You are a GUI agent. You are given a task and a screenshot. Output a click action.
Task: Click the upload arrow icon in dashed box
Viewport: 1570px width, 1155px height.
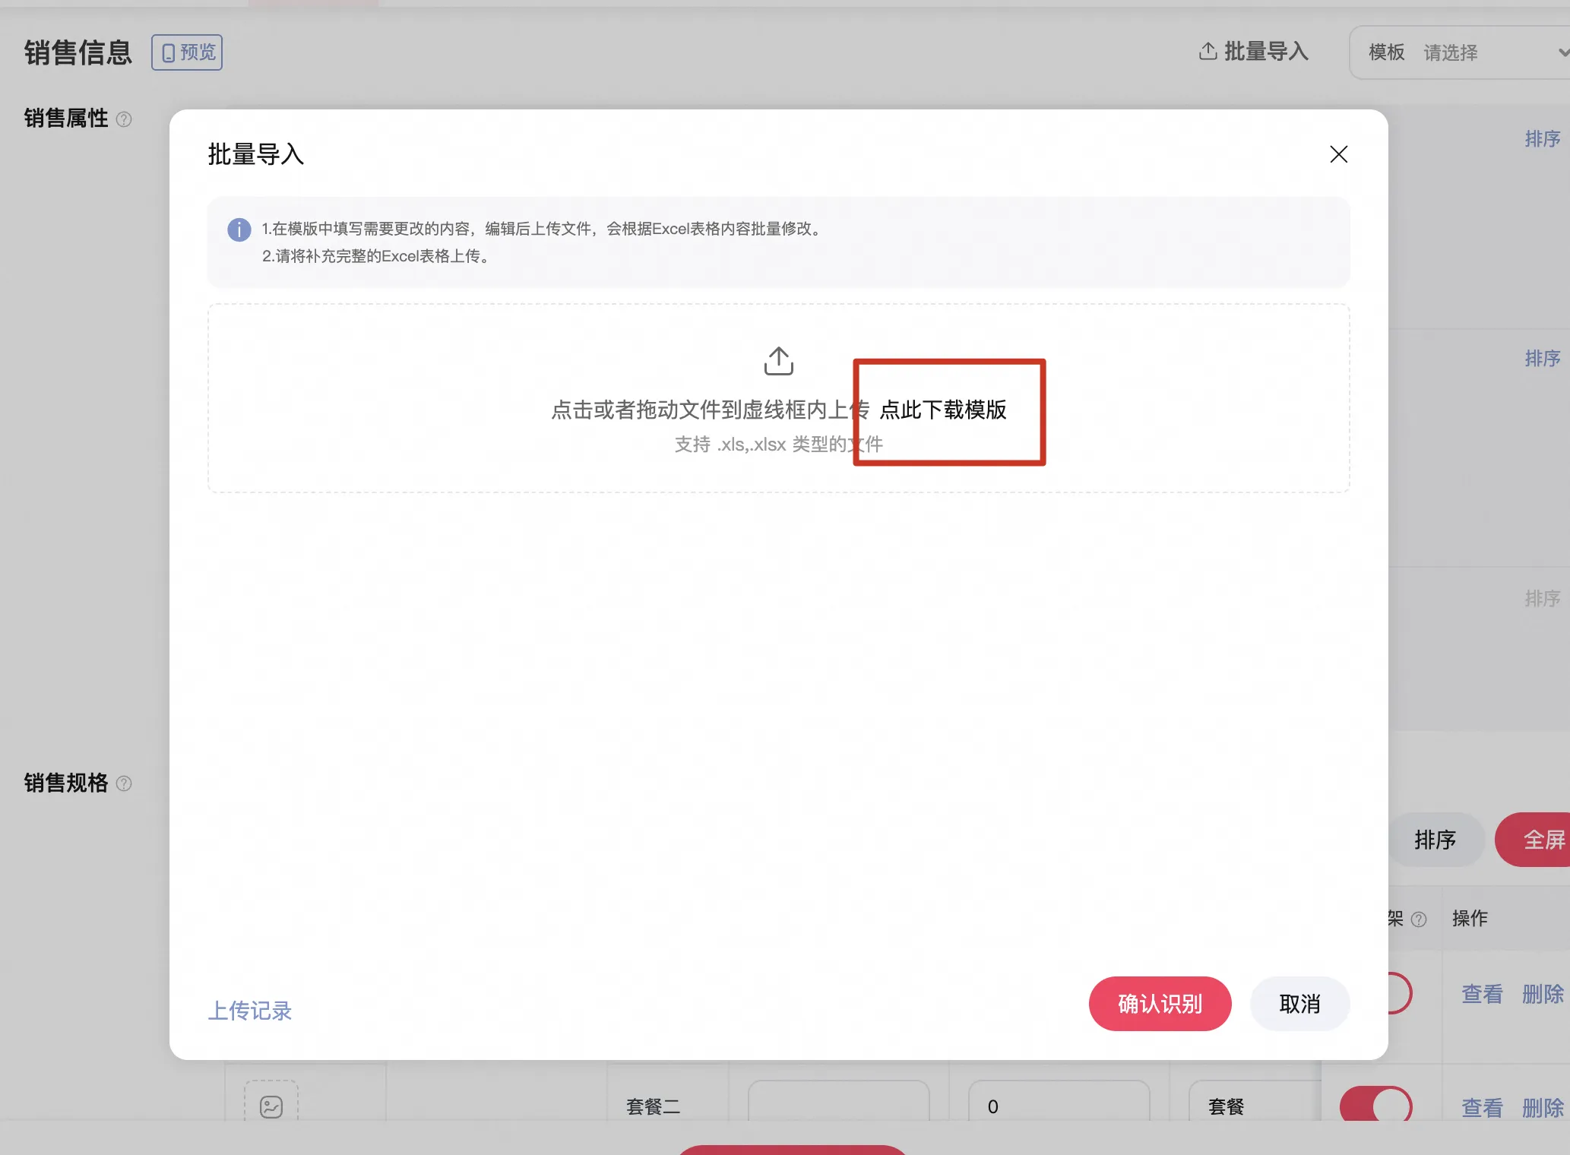click(778, 361)
